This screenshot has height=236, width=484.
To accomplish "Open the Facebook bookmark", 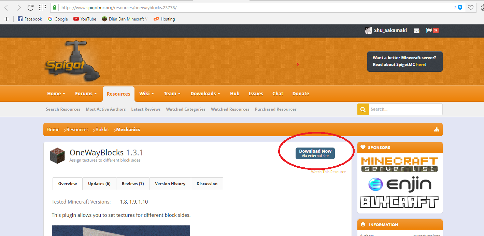I will [x=30, y=19].
